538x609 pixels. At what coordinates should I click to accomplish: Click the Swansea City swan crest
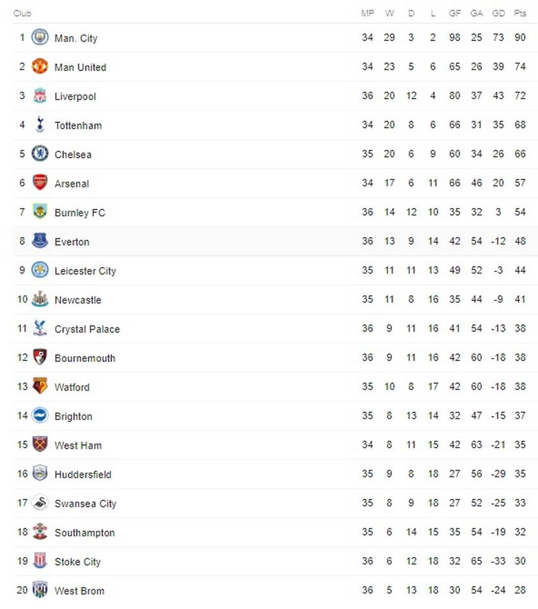40,503
